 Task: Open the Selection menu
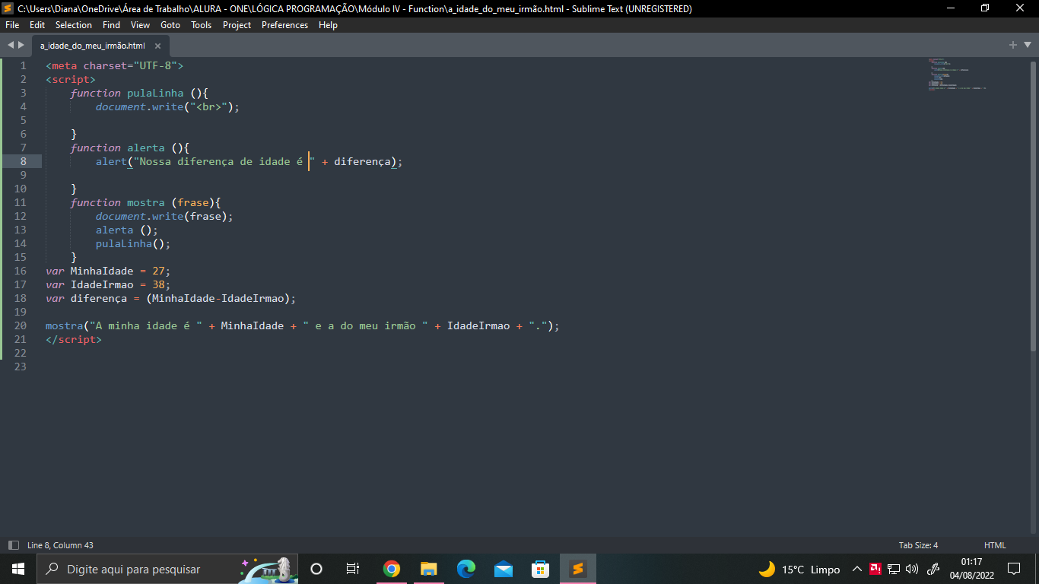point(74,25)
